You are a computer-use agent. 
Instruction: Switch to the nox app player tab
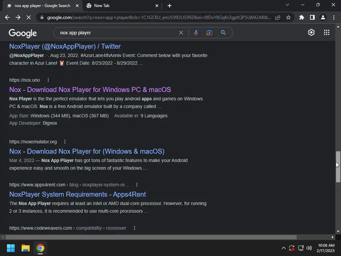pos(42,6)
